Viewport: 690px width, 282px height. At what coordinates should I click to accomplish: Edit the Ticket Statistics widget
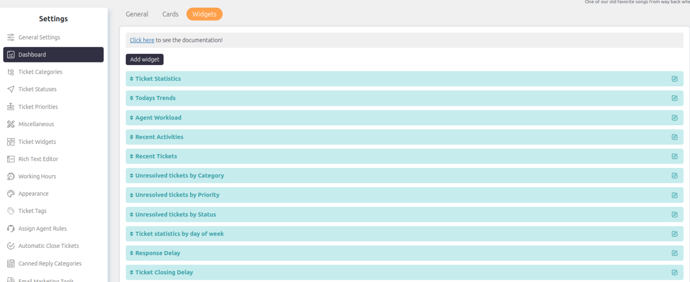(674, 79)
